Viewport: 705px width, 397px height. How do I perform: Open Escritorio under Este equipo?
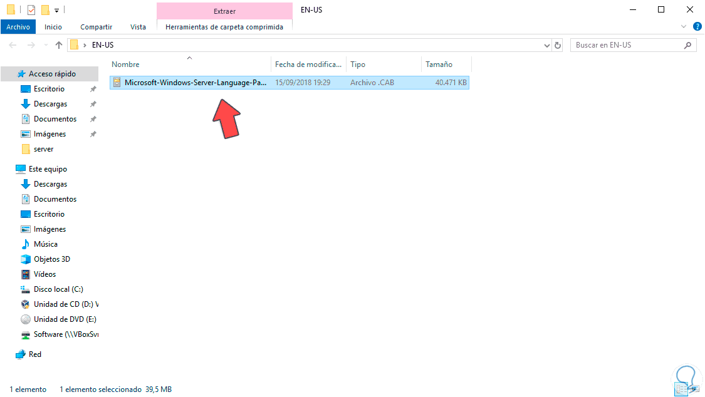(49, 214)
